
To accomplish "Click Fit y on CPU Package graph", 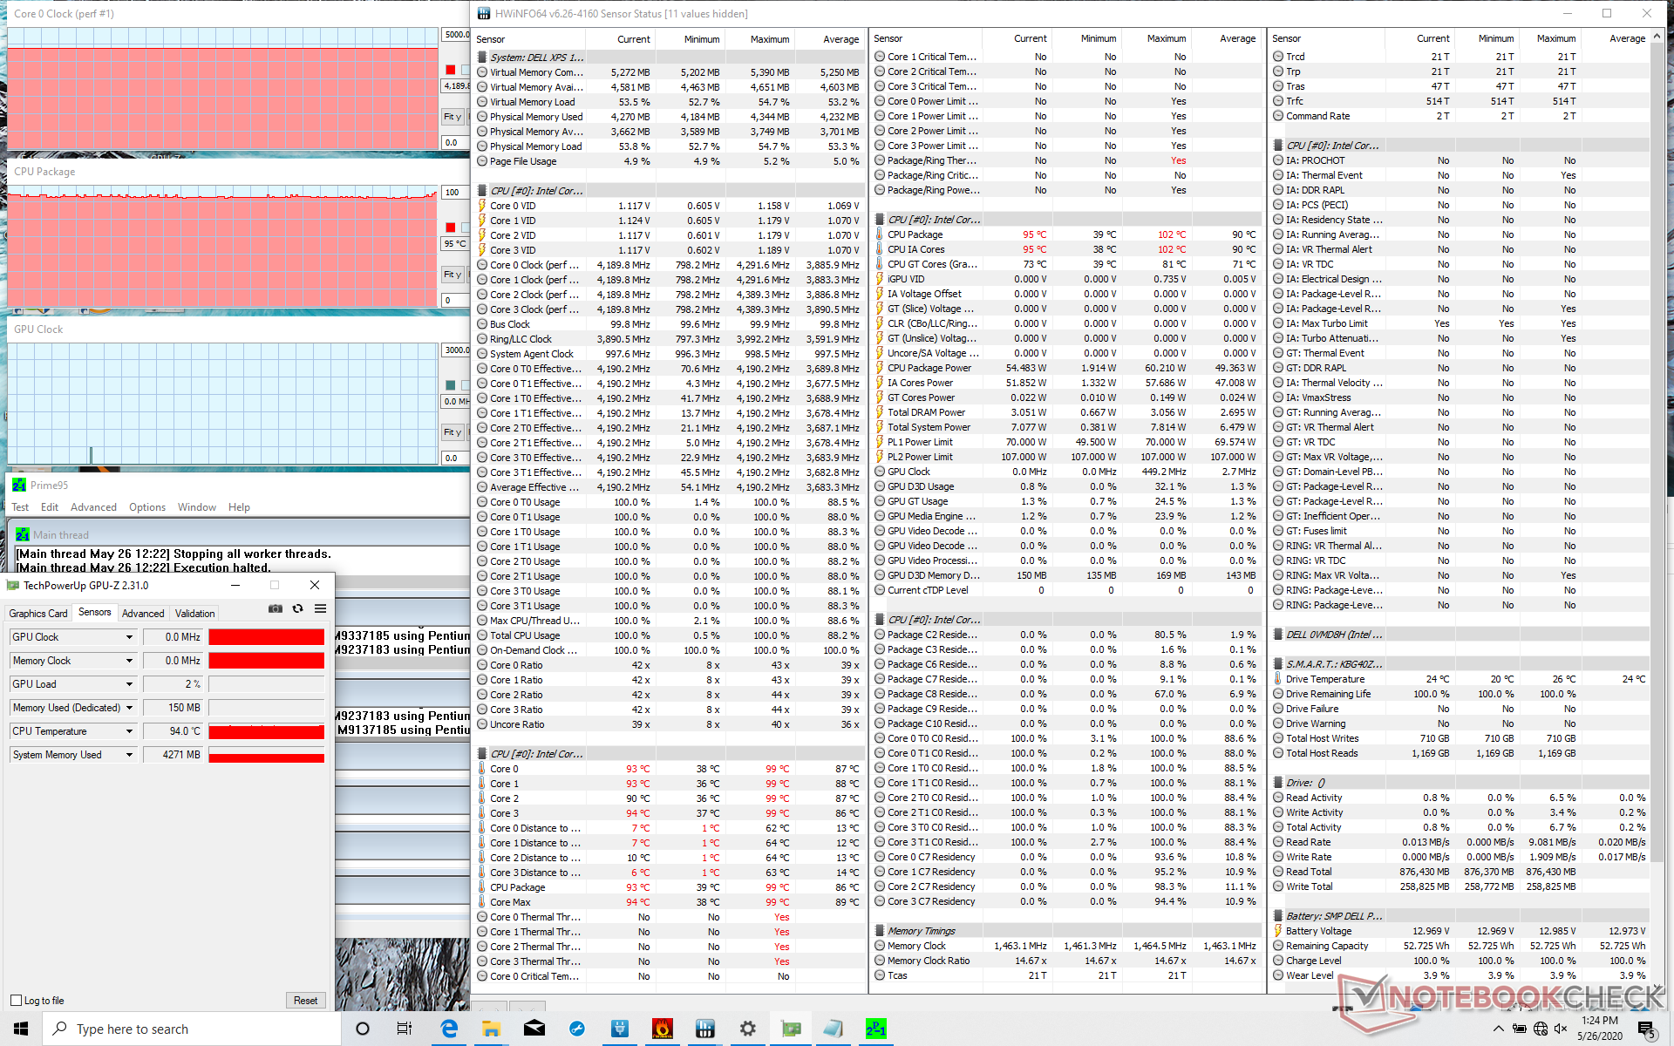I will point(453,275).
